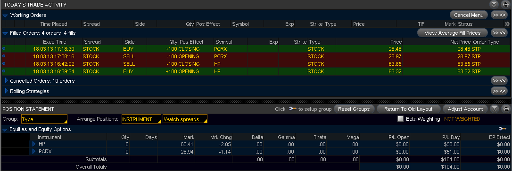Click net price '63.85' in HP SELL row
Viewport: 512px width, 171px height.
point(464,64)
